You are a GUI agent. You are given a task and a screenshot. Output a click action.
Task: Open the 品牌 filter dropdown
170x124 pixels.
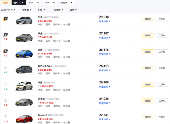[x=73, y=10]
